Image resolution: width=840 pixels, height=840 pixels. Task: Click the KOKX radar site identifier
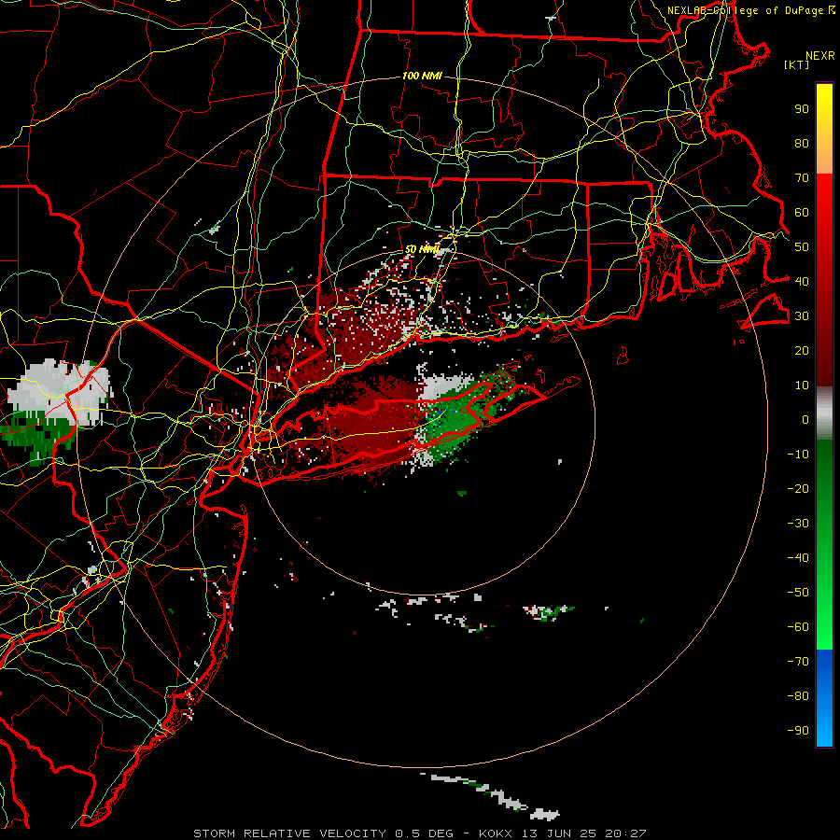pos(496,833)
